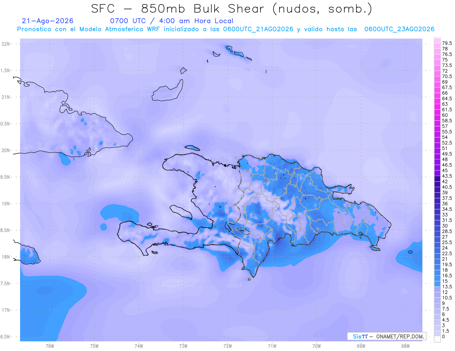This screenshot has width=455, height=351.
Task: Click the "61.5" color scale value
Action: [447, 109]
